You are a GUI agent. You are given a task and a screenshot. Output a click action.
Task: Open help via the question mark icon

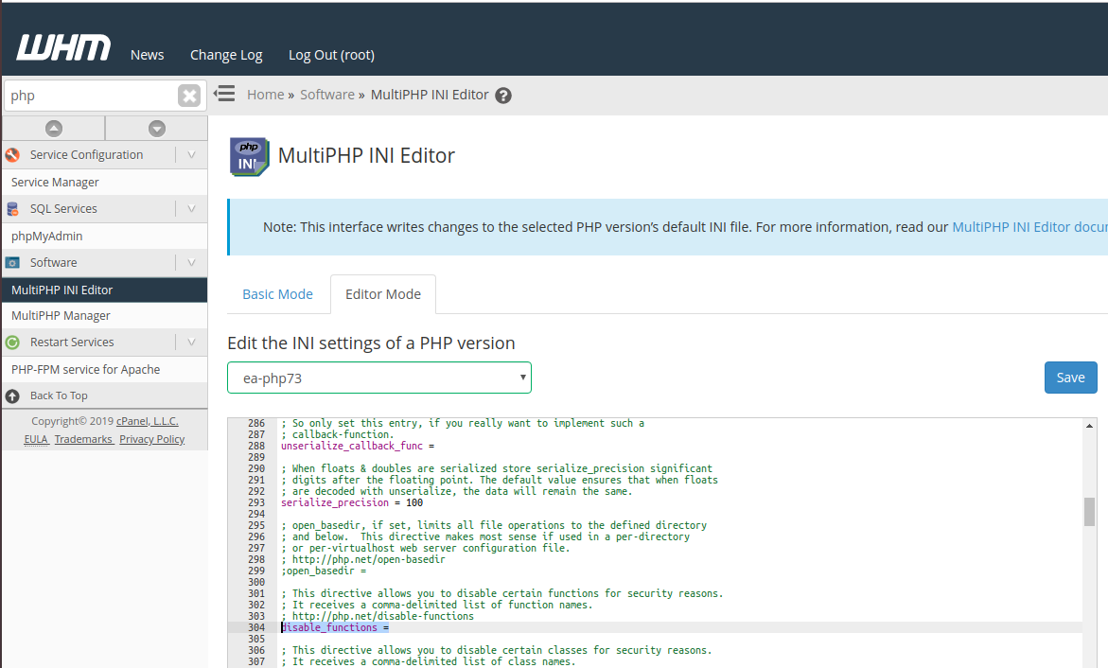[x=503, y=95]
